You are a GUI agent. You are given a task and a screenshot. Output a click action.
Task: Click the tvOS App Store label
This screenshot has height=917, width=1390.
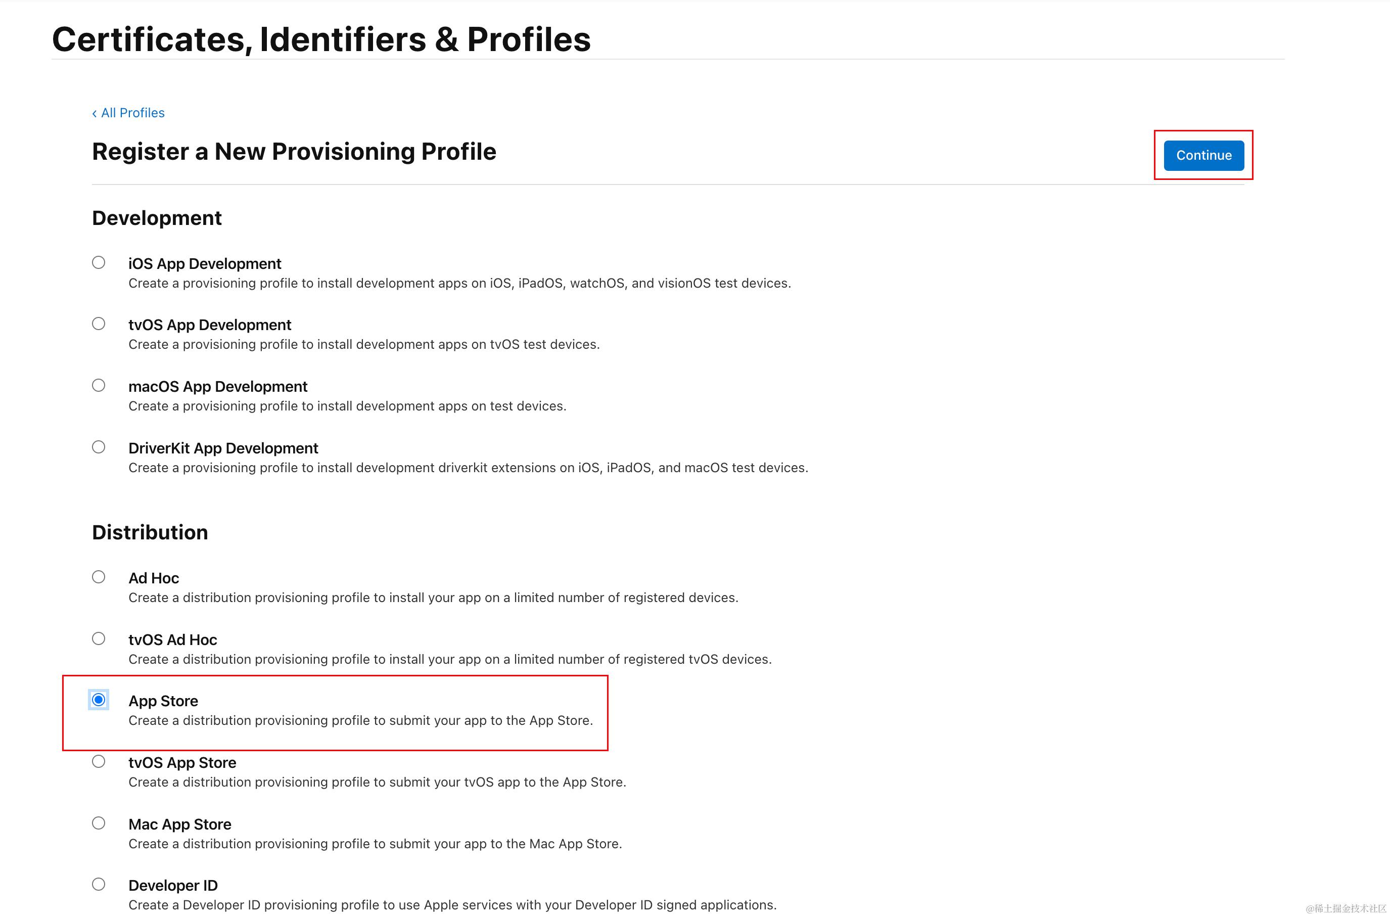[182, 763]
